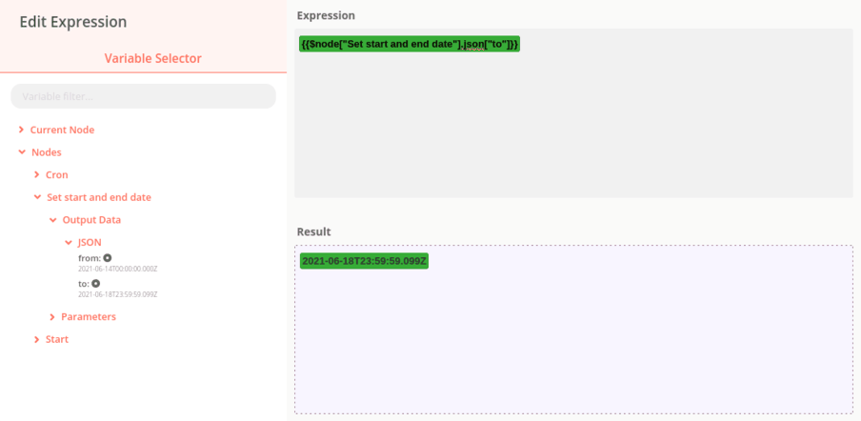
Task: Click the to: variable label
Action: tap(84, 284)
